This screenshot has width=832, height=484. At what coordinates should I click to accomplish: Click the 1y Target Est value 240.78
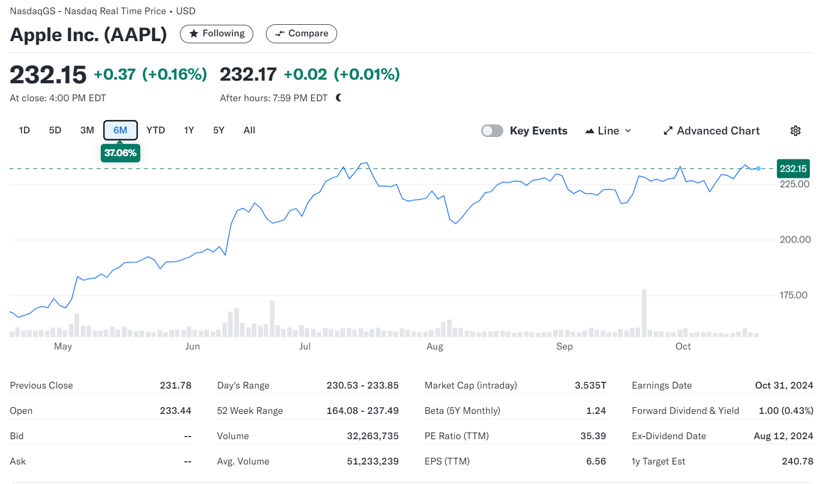[798, 461]
